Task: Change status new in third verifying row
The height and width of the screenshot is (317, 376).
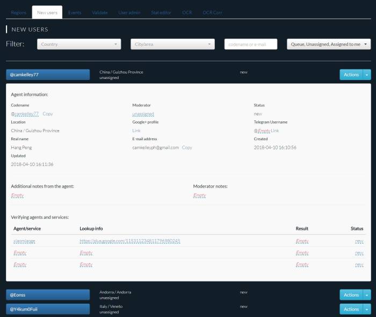Action: click(359, 264)
